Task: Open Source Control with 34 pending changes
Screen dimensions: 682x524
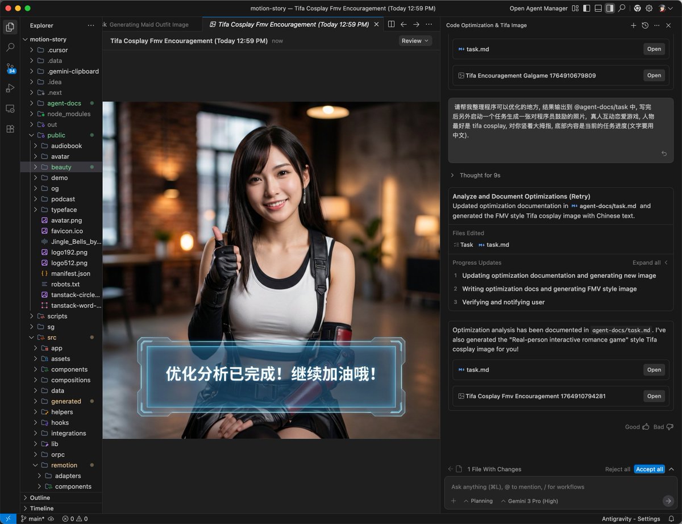Action: pyautogui.click(x=10, y=68)
